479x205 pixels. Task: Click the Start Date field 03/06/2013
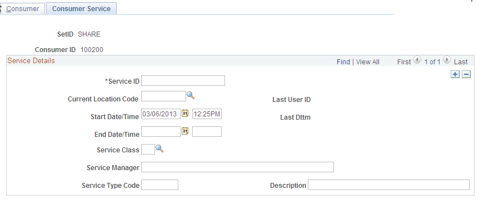pyautogui.click(x=161, y=114)
